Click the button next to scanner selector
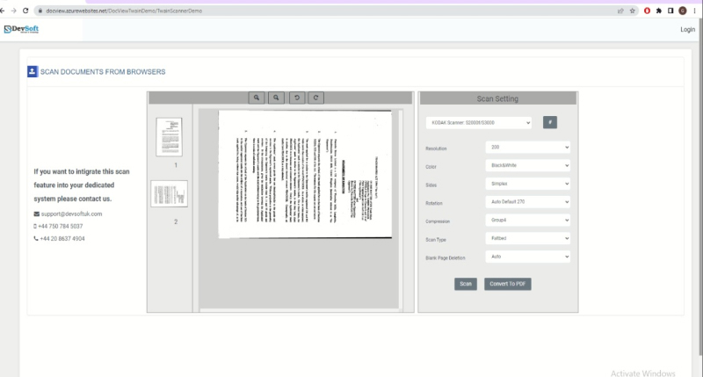Viewport: 703px width, 377px height. coord(550,122)
